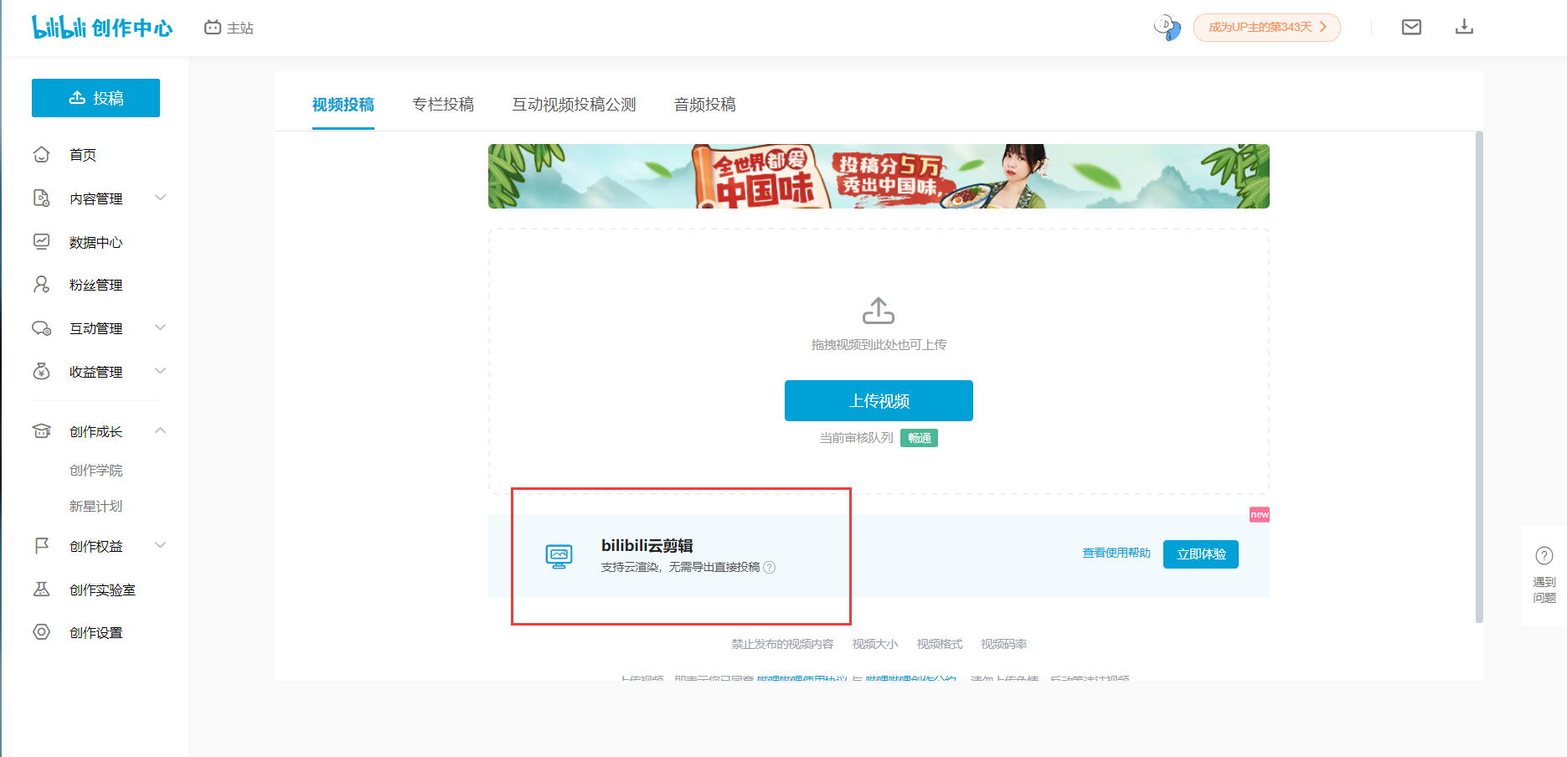The image size is (1567, 757).
Task: Click the download icon in the header
Action: click(x=1465, y=26)
